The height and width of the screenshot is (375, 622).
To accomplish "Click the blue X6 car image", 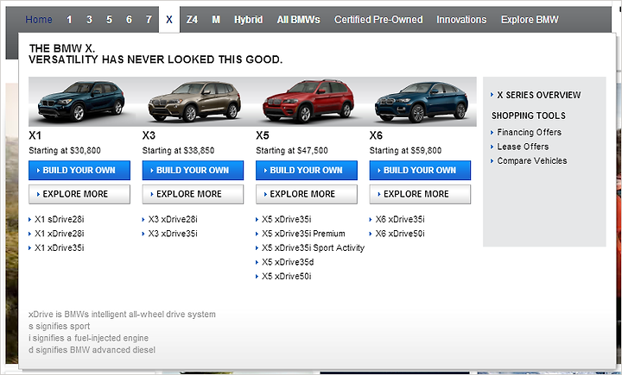I will click(422, 102).
